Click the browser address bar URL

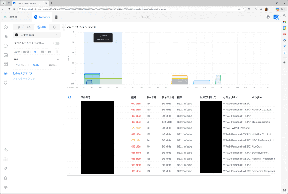[94, 9]
